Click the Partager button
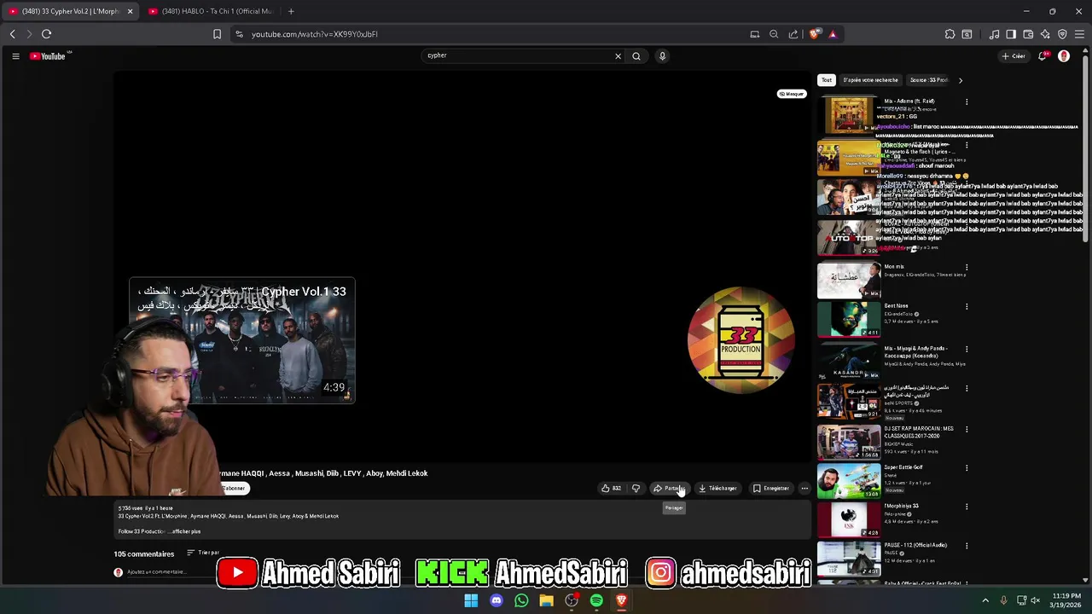 669,489
